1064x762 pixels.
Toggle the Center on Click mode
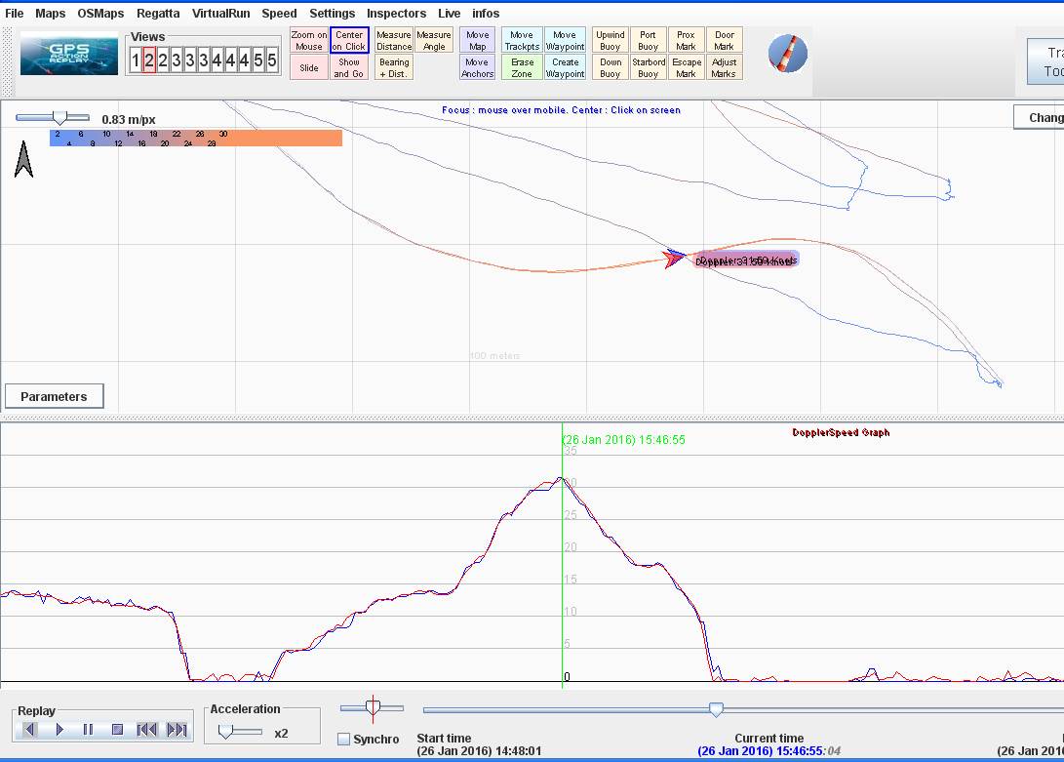tap(348, 40)
